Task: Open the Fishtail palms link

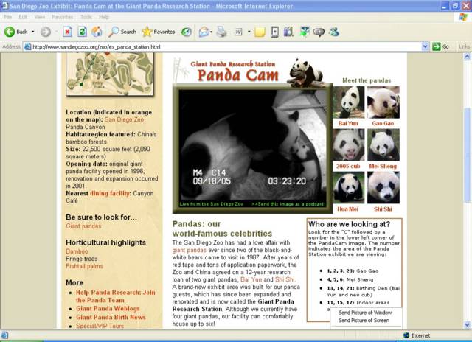Action: pyautogui.click(x=84, y=266)
